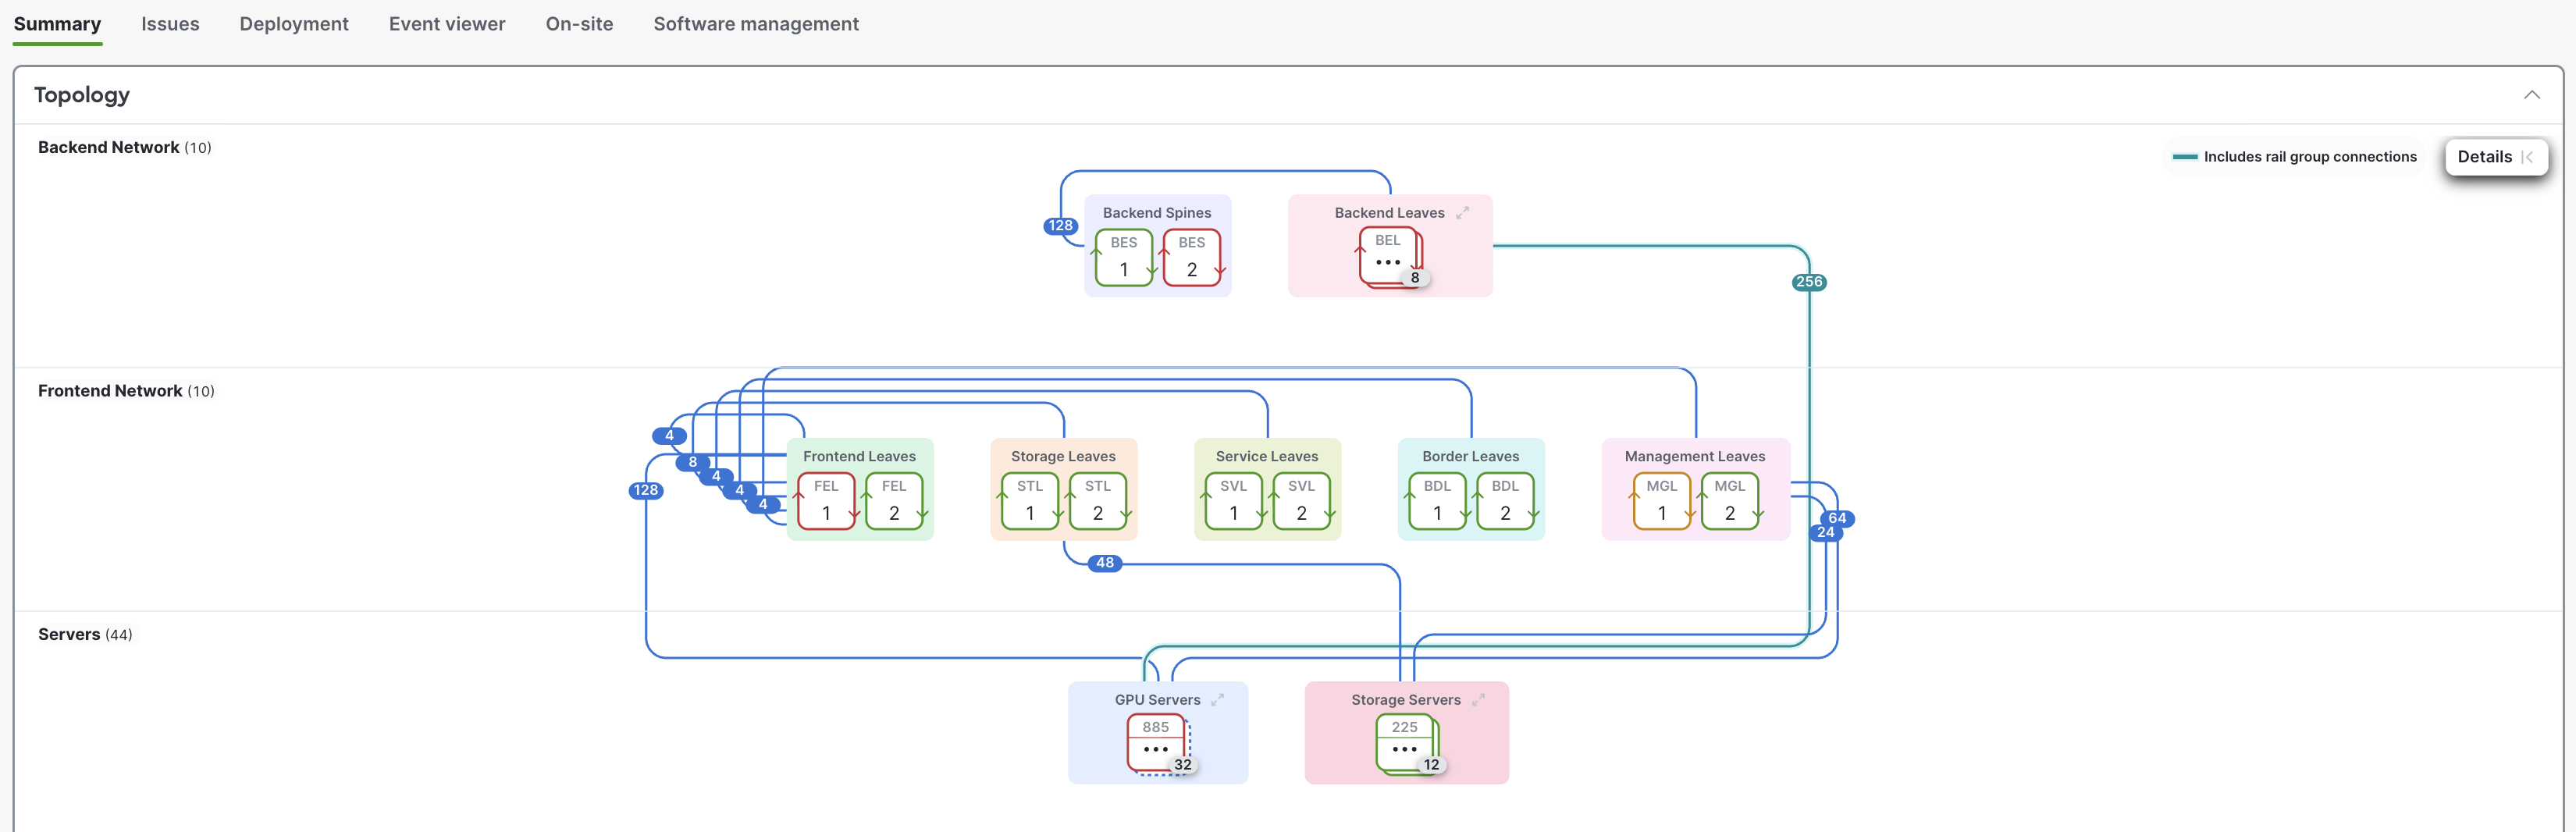
Task: Click the SVL 1 service leaf node
Action: pyautogui.click(x=1233, y=501)
